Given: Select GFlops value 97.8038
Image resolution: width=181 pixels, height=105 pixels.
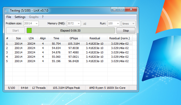Looking at the screenshot, I should click(73, 48).
